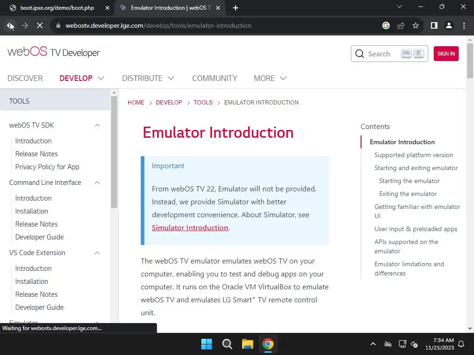The width and height of the screenshot is (474, 355).
Task: Click the TOOLS breadcrumb link
Action: pyautogui.click(x=203, y=103)
